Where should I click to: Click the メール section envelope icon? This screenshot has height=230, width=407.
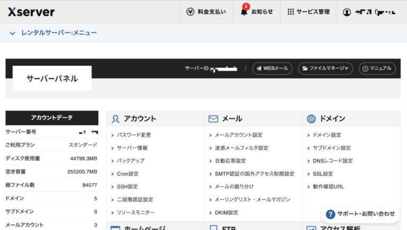[213, 119]
